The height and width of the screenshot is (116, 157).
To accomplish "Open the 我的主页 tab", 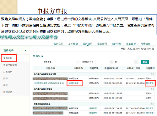I will pos(58,44).
